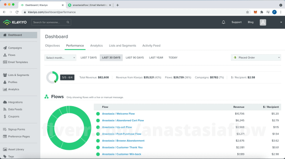
Task: Open Preference Pages in sidebar
Action: (x=16, y=136)
